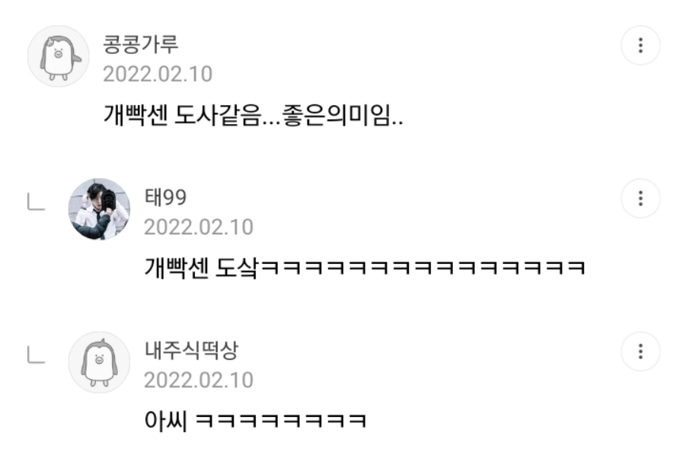The height and width of the screenshot is (471, 679).
Task: Open more options for 콩콩가루's comment
Action: [x=640, y=46]
